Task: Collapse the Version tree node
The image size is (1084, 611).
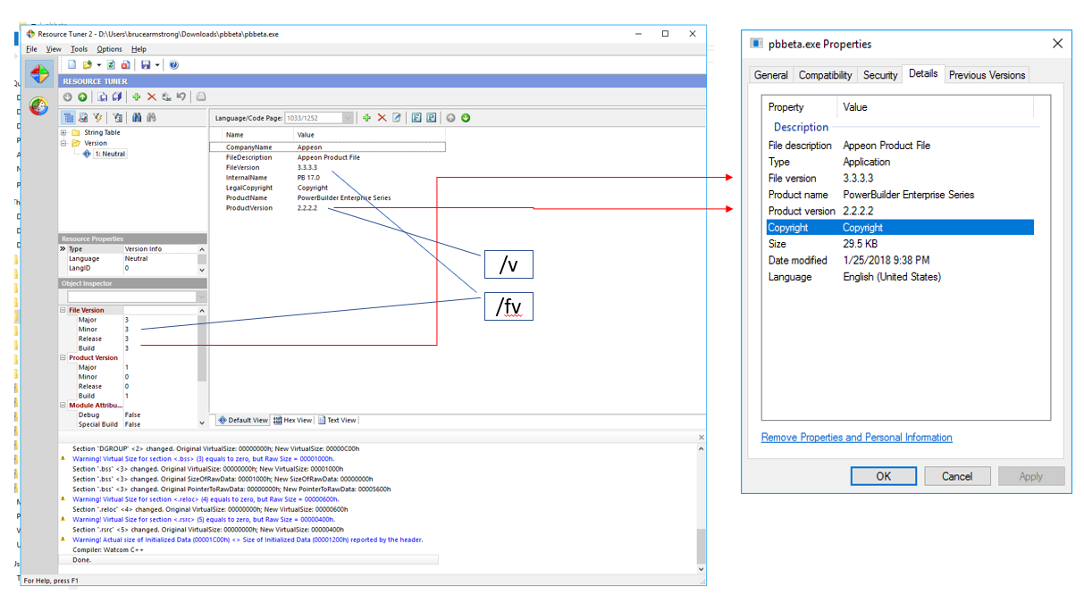Action: 64,143
